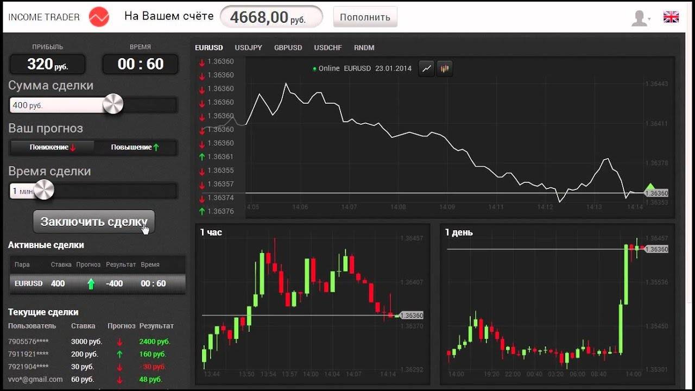Click the profit value 320 руб.
The image size is (695, 391).
click(48, 65)
